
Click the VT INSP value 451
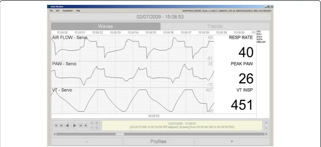point(242,105)
